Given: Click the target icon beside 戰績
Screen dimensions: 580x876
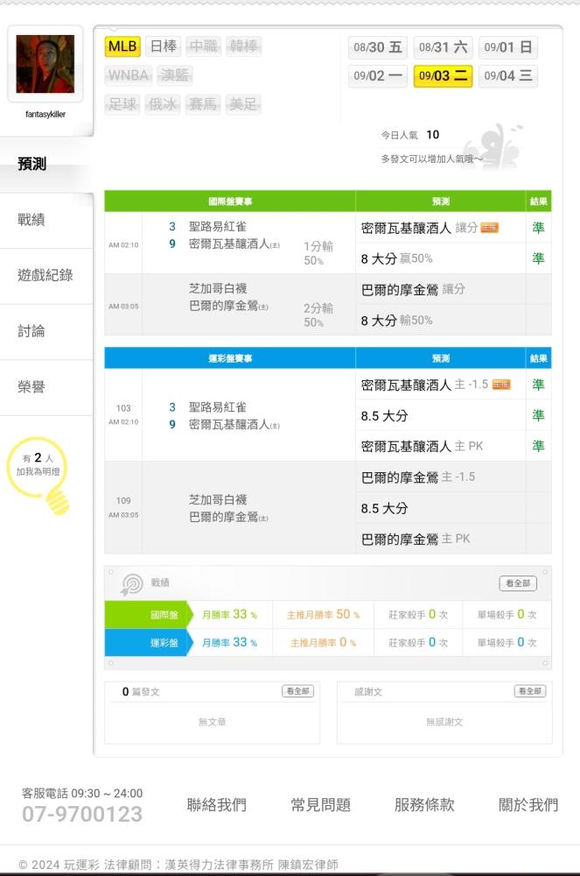Looking at the screenshot, I should tap(131, 584).
